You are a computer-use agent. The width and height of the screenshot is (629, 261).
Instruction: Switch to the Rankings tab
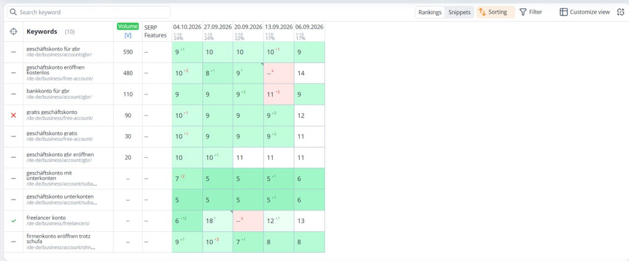(430, 12)
